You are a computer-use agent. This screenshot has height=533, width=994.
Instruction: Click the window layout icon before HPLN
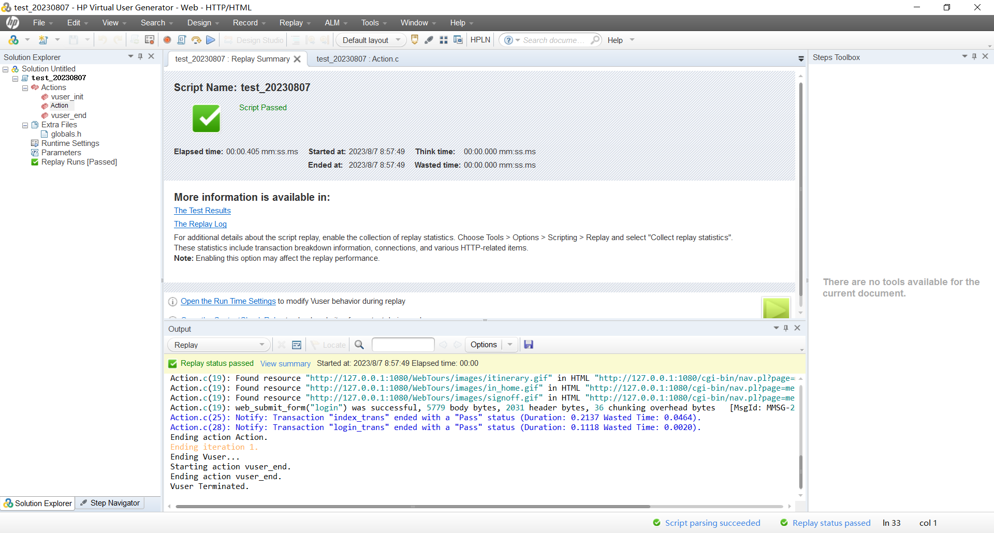point(458,40)
